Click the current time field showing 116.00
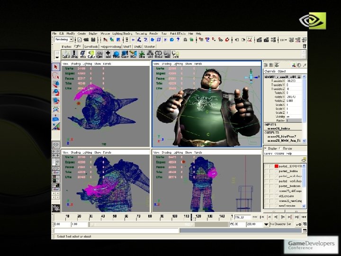Screen dimensions: 341x256 tap(242, 217)
